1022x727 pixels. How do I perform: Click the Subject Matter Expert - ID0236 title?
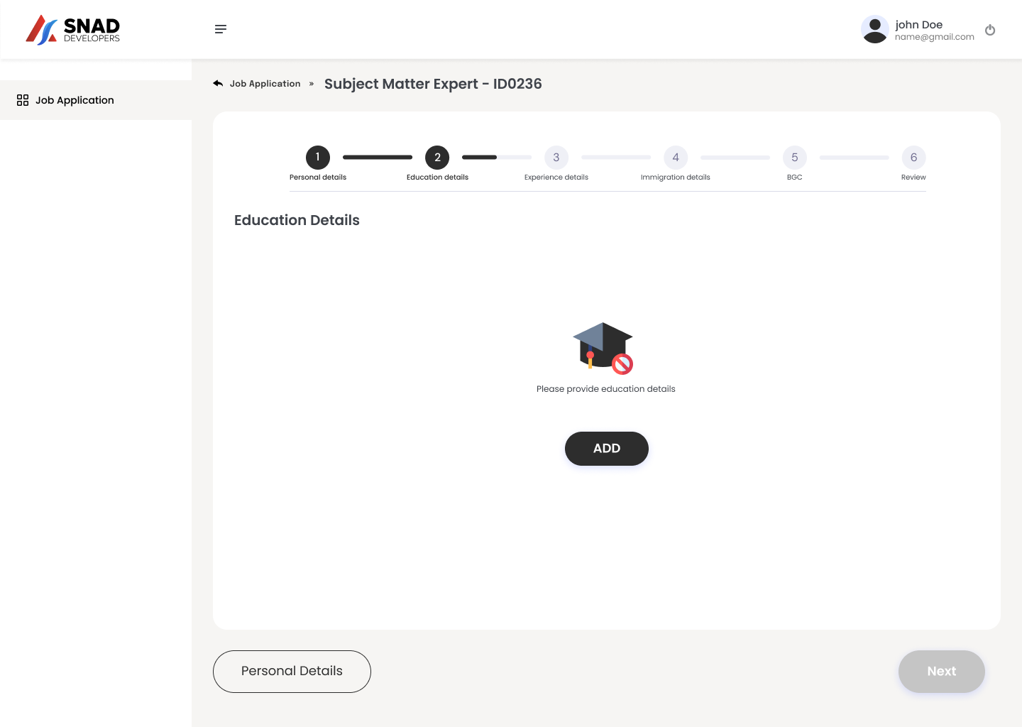tap(433, 84)
